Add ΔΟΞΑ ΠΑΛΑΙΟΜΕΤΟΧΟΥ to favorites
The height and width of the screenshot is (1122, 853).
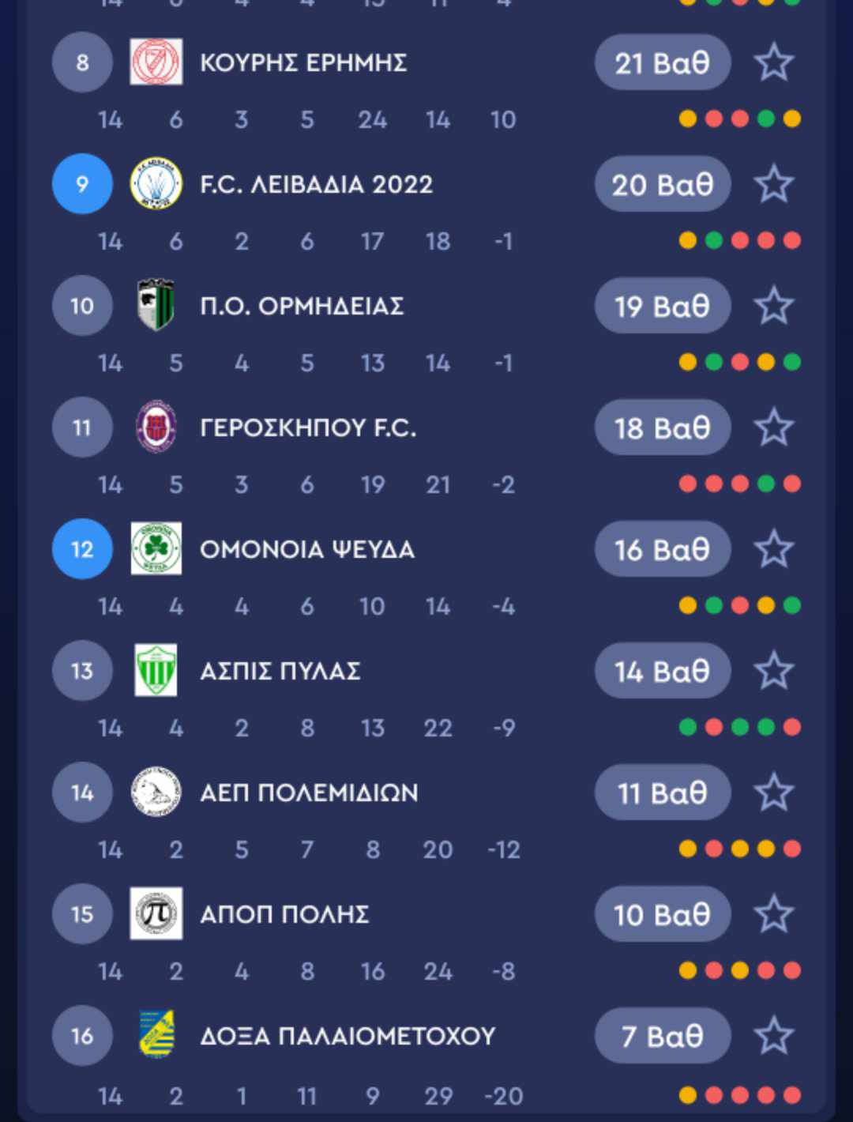774,1036
